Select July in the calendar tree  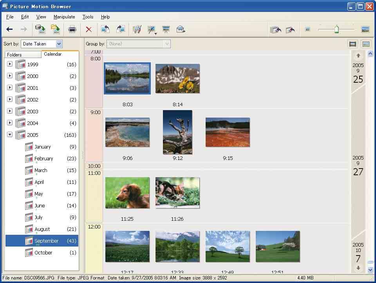[38, 217]
